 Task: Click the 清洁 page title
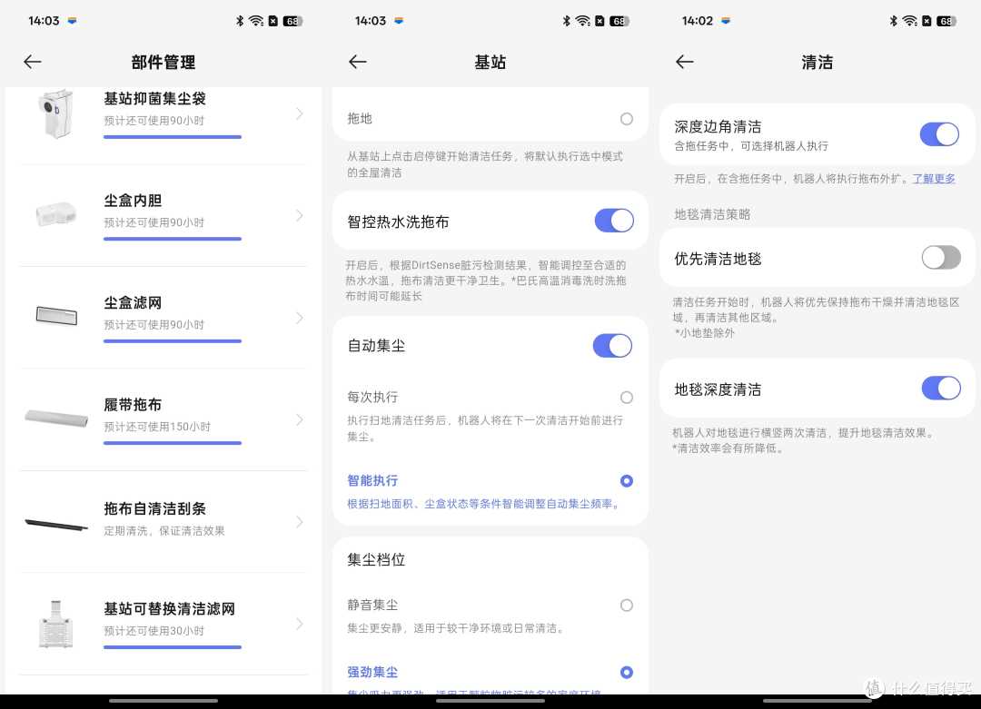click(x=817, y=62)
